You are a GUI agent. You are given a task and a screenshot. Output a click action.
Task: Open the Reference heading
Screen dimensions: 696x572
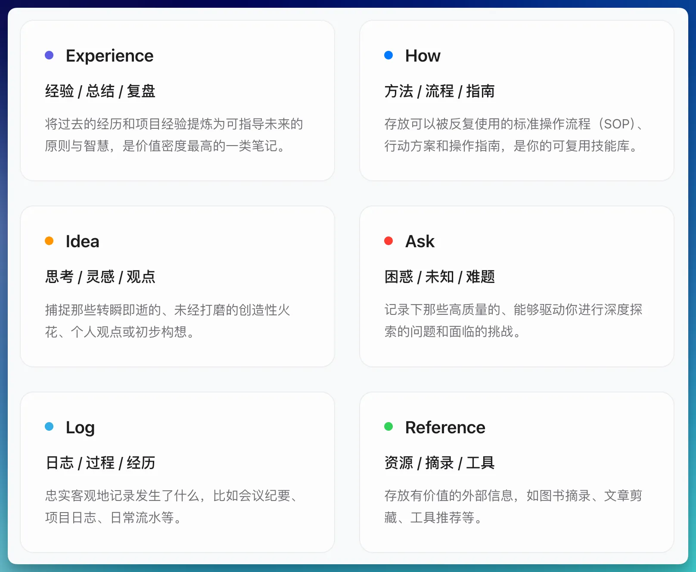445,428
